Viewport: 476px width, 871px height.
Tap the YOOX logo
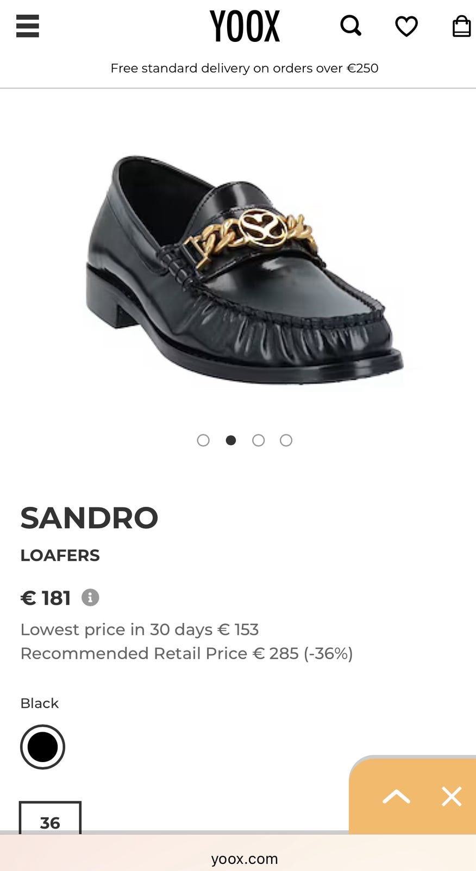point(245,26)
